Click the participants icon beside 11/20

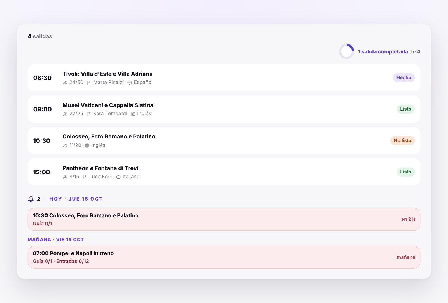pyautogui.click(x=65, y=145)
